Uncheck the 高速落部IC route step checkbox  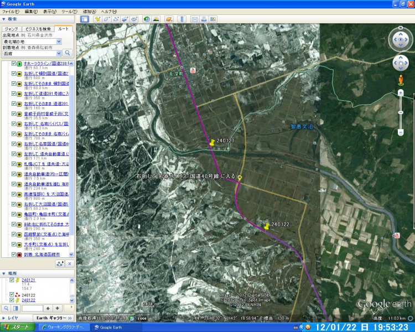tap(13, 194)
